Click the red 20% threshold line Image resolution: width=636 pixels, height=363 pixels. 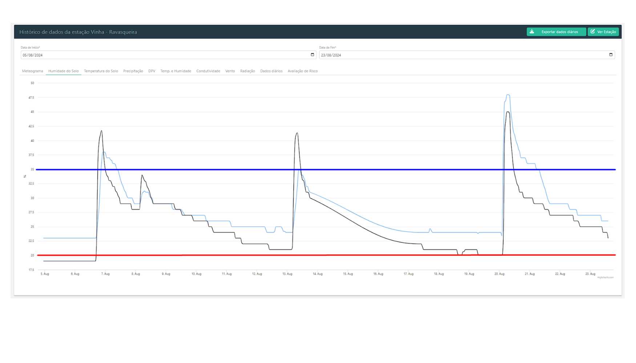click(x=218, y=255)
